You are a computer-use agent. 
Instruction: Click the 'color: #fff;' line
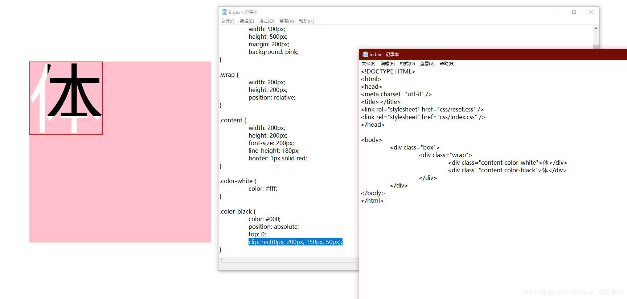(x=263, y=189)
